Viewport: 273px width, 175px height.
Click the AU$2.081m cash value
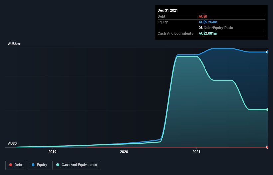tap(208, 33)
